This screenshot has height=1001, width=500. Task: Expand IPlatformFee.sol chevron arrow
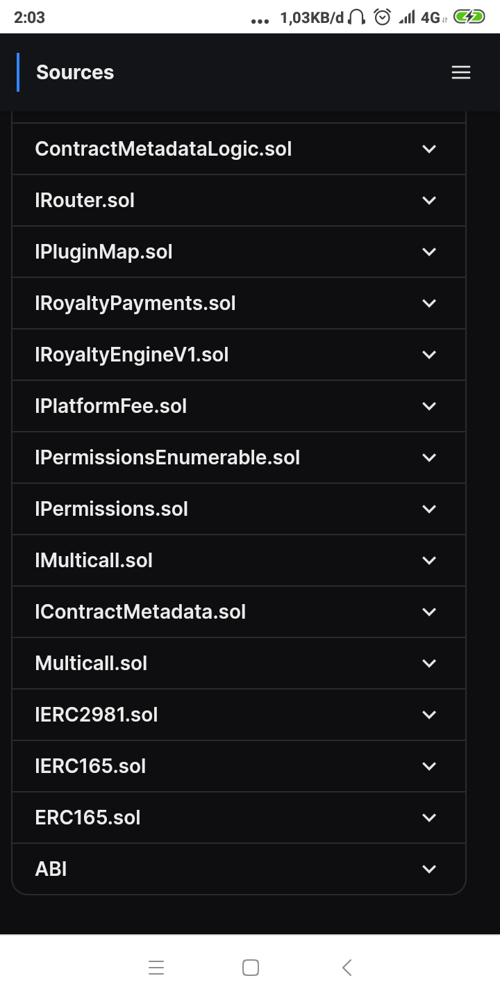click(x=429, y=406)
